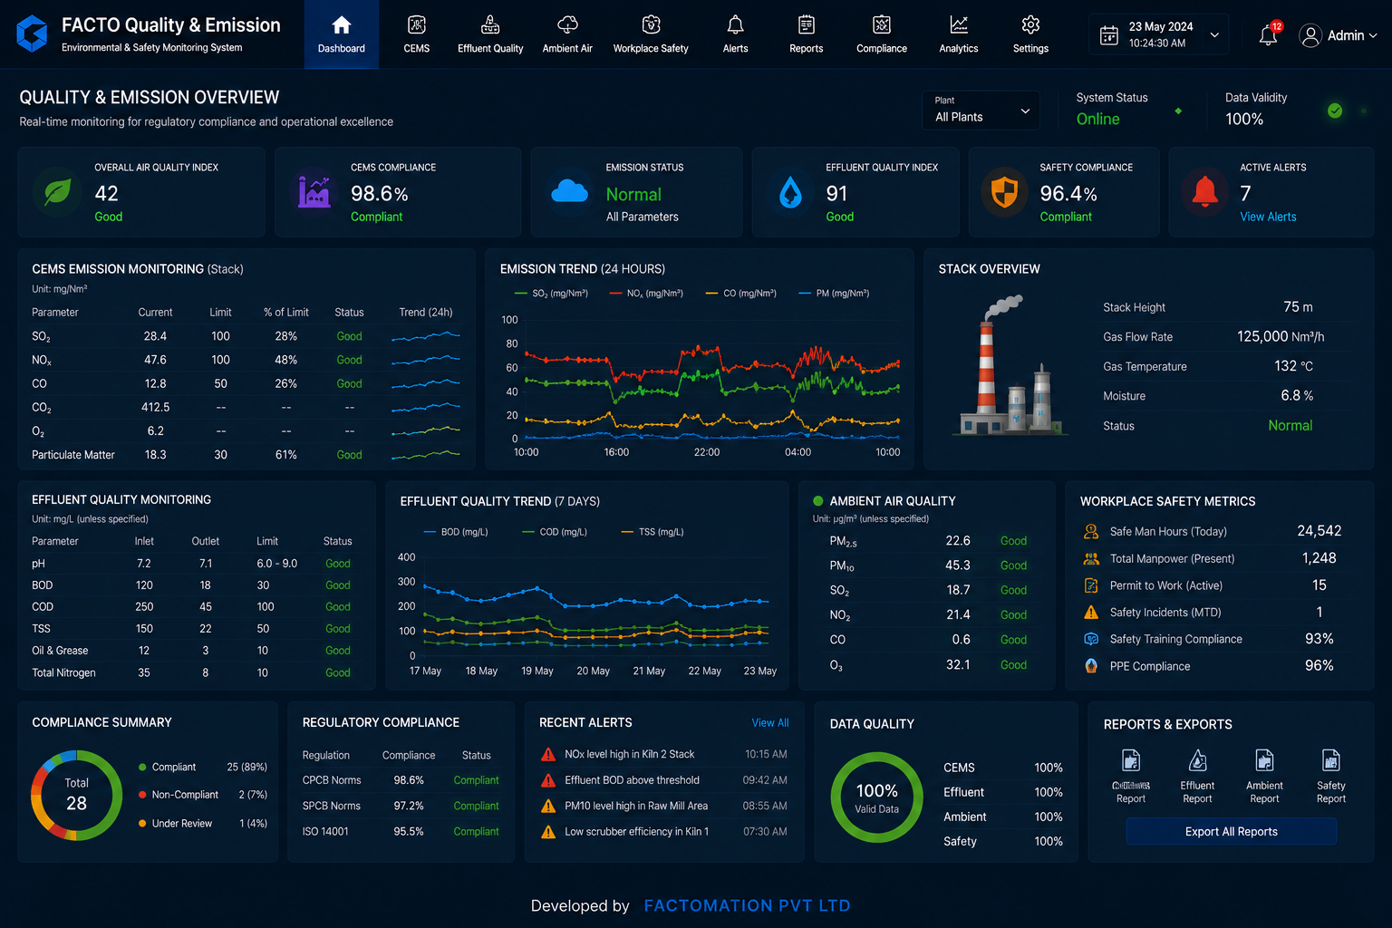The height and width of the screenshot is (928, 1392).
Task: Open notifications bell with badge 12
Action: [1269, 34]
